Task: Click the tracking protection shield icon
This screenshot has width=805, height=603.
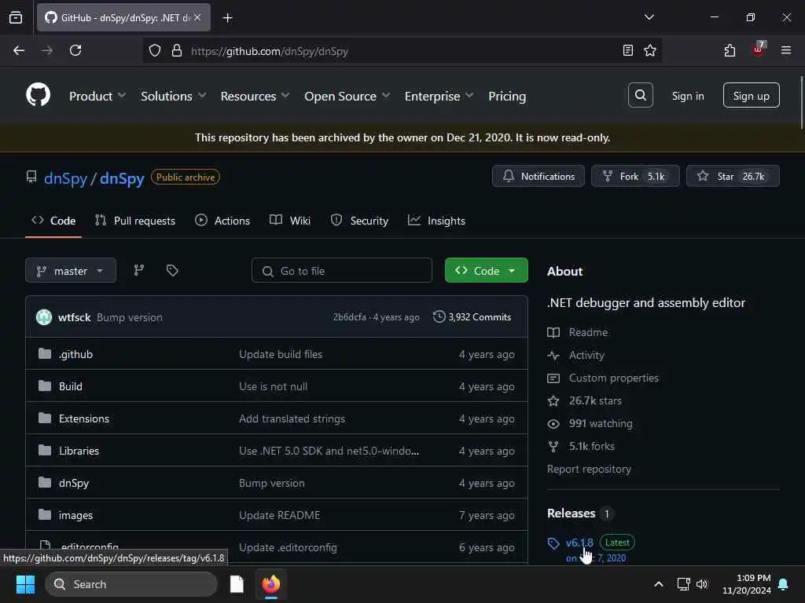Action: pyautogui.click(x=155, y=50)
